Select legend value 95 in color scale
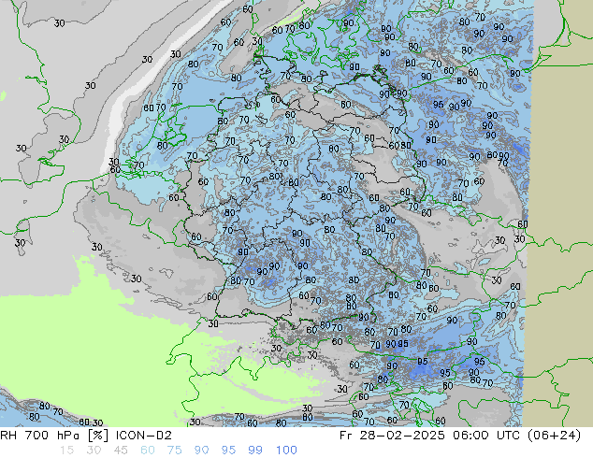This screenshot has height=458, width=593. (x=228, y=451)
